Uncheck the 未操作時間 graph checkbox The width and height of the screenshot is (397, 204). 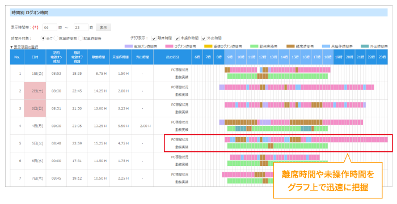[x=177, y=39]
